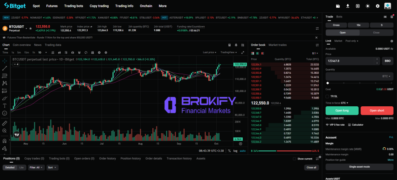This screenshot has width=397, height=180.
Task: Switch to the Market trades tab
Action: 277,45
